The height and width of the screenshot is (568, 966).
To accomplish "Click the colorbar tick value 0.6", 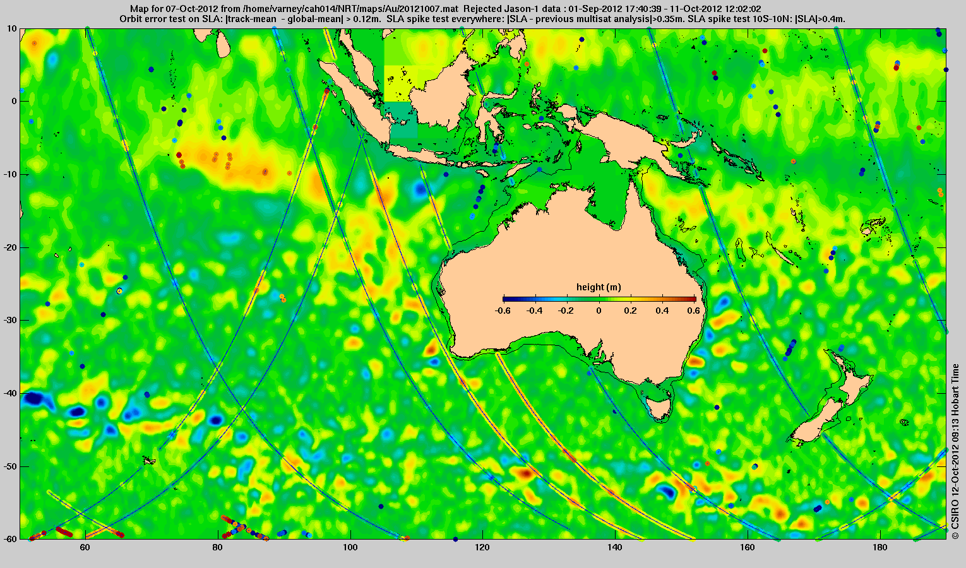I will coord(695,311).
